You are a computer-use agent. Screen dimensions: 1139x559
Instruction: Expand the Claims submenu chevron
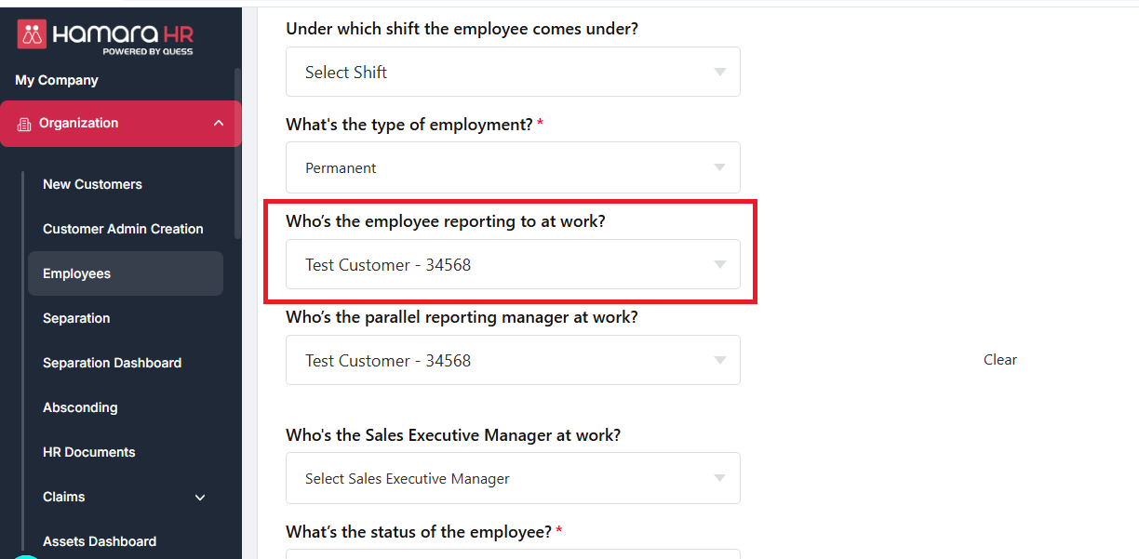coord(200,498)
